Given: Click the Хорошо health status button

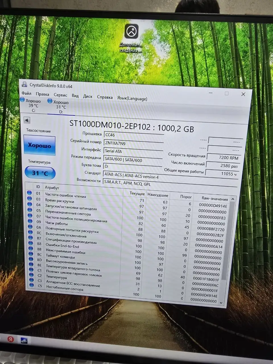Looking at the screenshot, I should [x=39, y=146].
